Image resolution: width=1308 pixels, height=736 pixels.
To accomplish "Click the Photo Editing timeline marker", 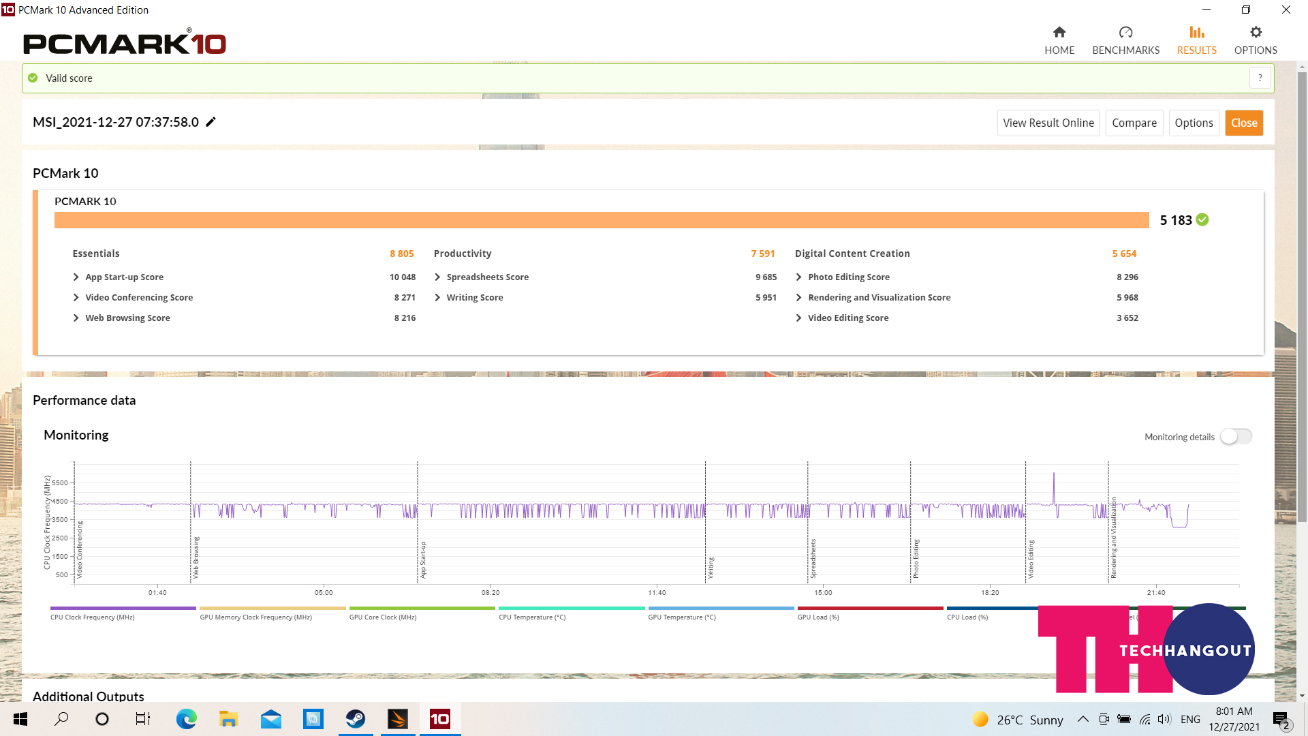I will click(x=916, y=558).
